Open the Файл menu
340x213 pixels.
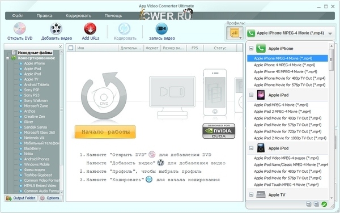coord(18,16)
